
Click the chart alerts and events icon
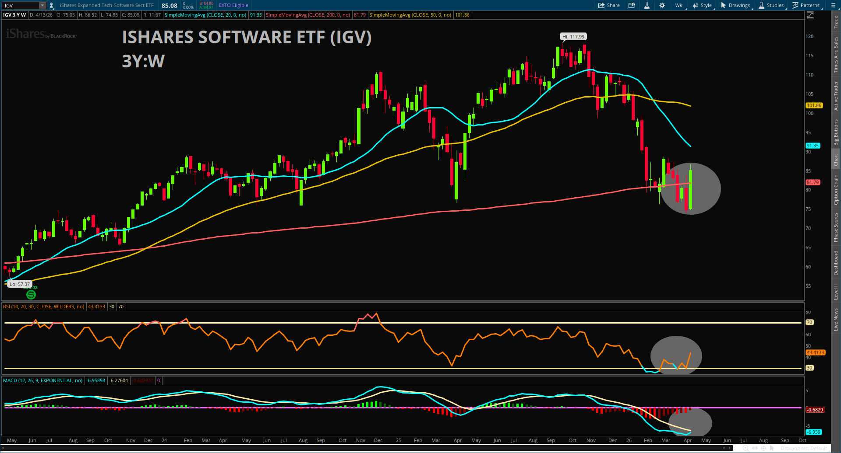coord(632,5)
